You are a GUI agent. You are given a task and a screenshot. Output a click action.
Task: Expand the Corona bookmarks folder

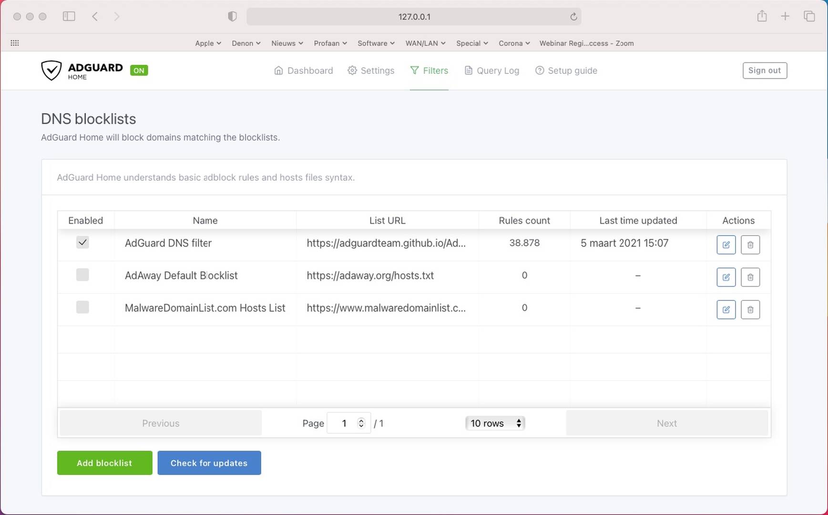pos(514,43)
